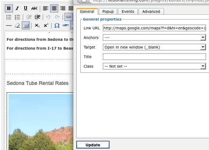This screenshot has width=209, height=150.
Task: Switch to the General tab
Action: [87, 11]
